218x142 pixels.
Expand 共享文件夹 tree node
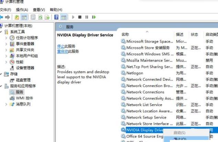coord(6,50)
